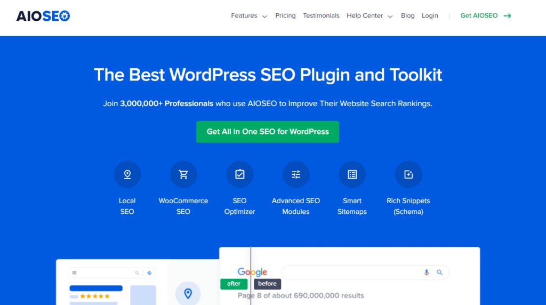The height and width of the screenshot is (305, 546).
Task: Click the Advanced SEO Modules sliders icon
Action: pyautogui.click(x=296, y=174)
